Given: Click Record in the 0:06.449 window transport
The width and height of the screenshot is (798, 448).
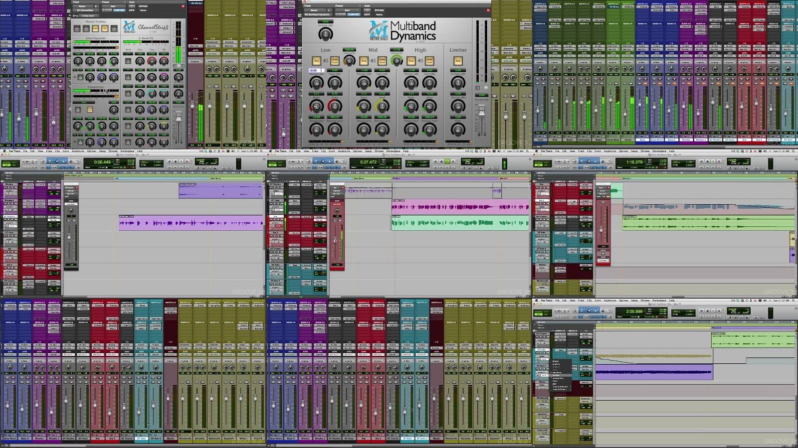Looking at the screenshot, I should tap(187, 161).
